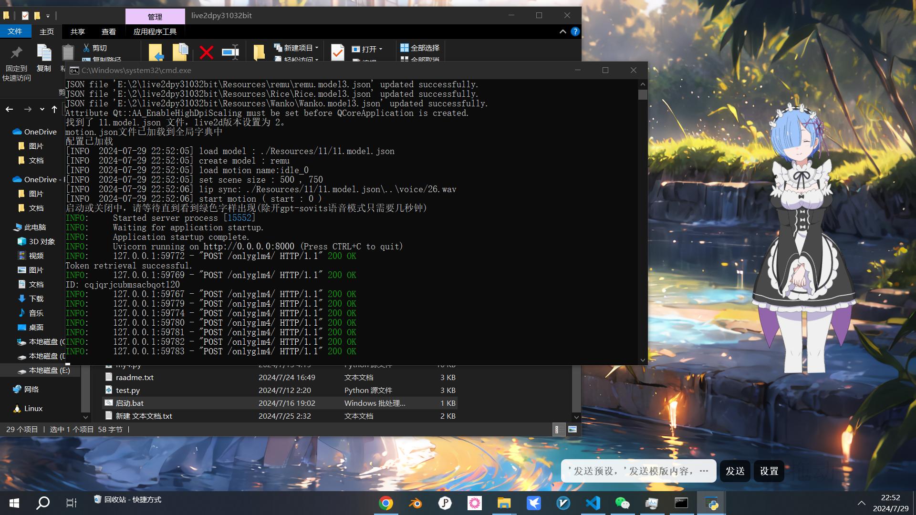Click the Cut (剪切) scissors icon
The image size is (916, 515).
pos(86,48)
